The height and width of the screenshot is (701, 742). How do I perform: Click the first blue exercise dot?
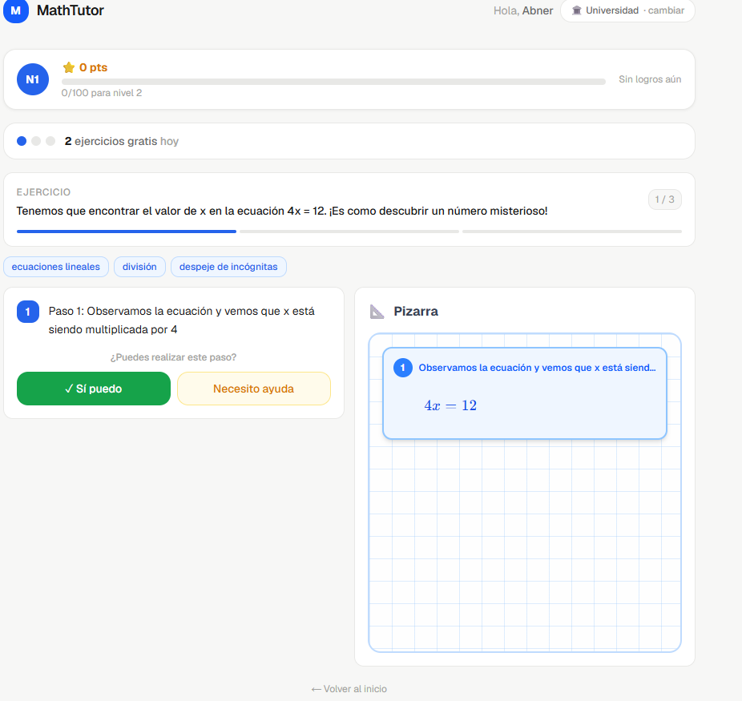tap(22, 141)
